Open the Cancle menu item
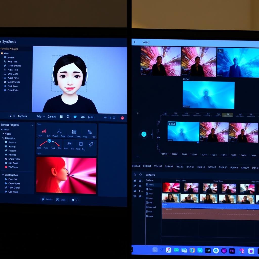Image resolution: width=259 pixels, height=259 pixels. (52, 117)
